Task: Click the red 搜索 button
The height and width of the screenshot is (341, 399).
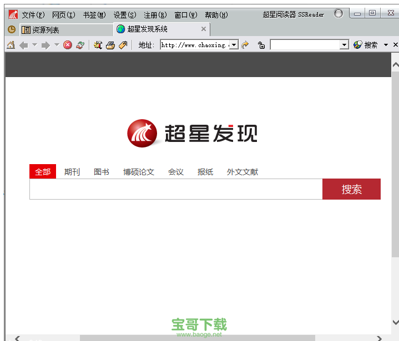Action: coord(351,189)
